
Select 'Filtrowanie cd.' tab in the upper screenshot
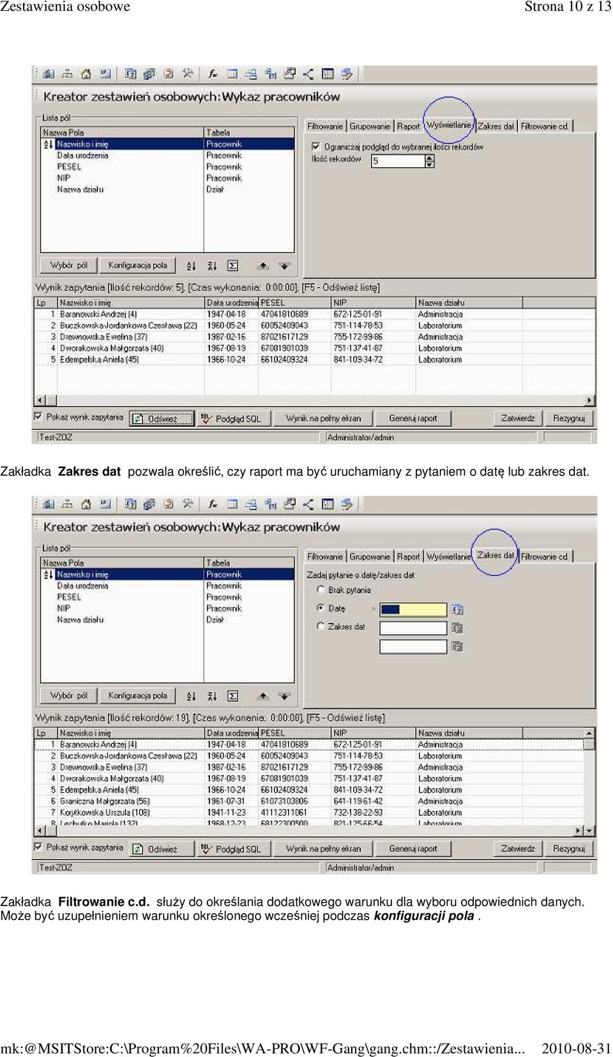click(x=545, y=127)
